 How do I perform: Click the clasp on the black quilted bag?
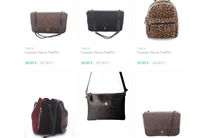(105, 28)
